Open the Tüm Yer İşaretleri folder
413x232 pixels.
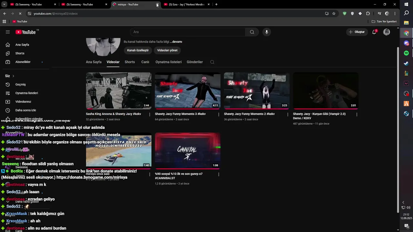coord(384,22)
